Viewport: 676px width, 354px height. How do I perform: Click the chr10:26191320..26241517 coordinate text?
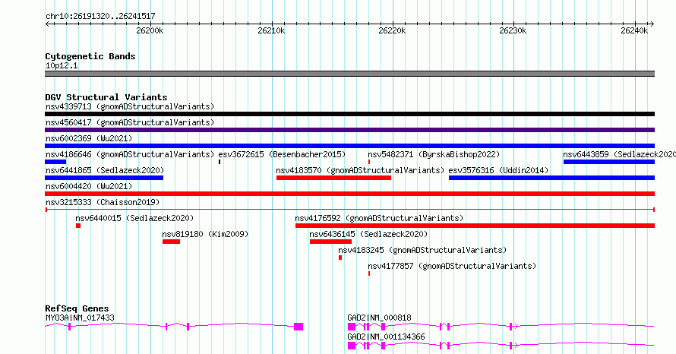coord(100,17)
